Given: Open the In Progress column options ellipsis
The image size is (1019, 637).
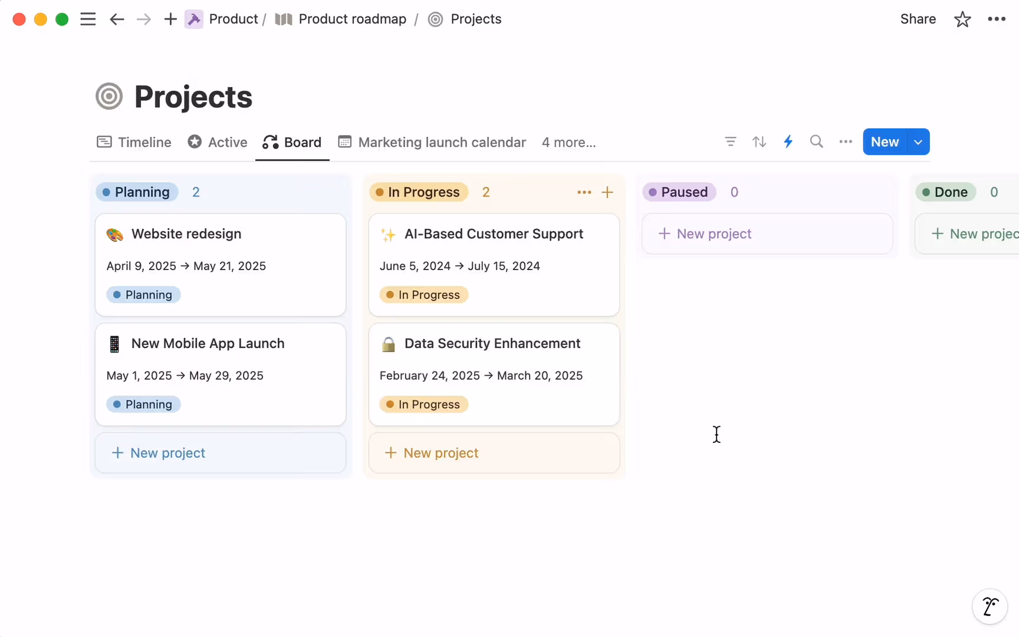Looking at the screenshot, I should pyautogui.click(x=584, y=192).
